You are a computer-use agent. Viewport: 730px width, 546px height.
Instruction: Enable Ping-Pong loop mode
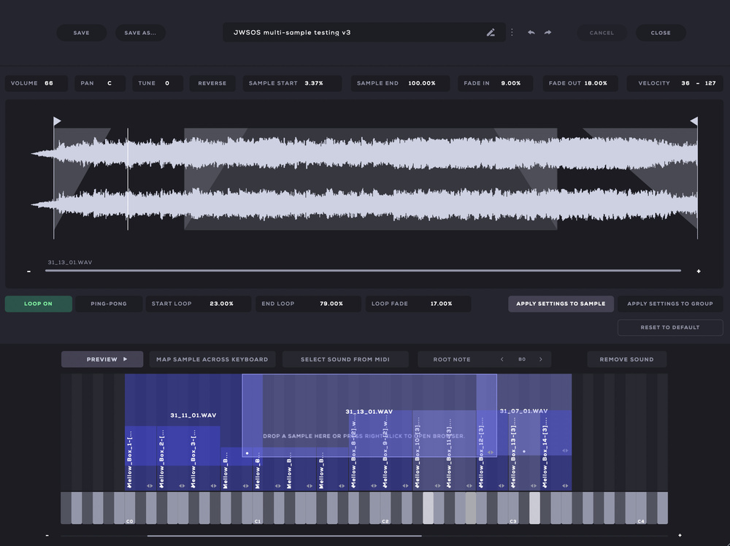coord(108,304)
